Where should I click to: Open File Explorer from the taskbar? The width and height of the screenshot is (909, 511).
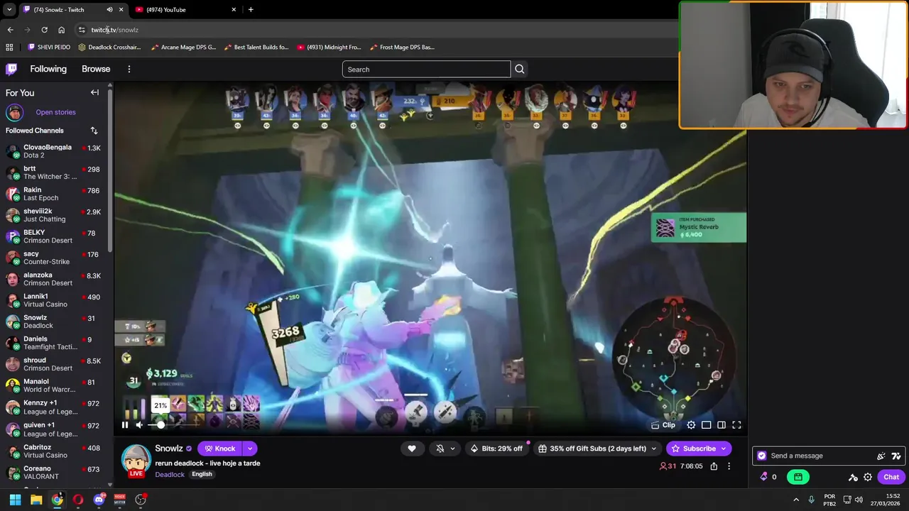pyautogui.click(x=36, y=500)
